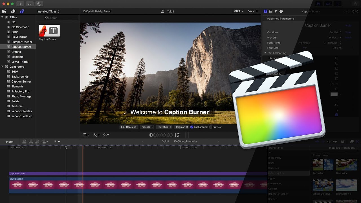Open the View menu in the viewer
361x203 pixels.
pyautogui.click(x=253, y=11)
